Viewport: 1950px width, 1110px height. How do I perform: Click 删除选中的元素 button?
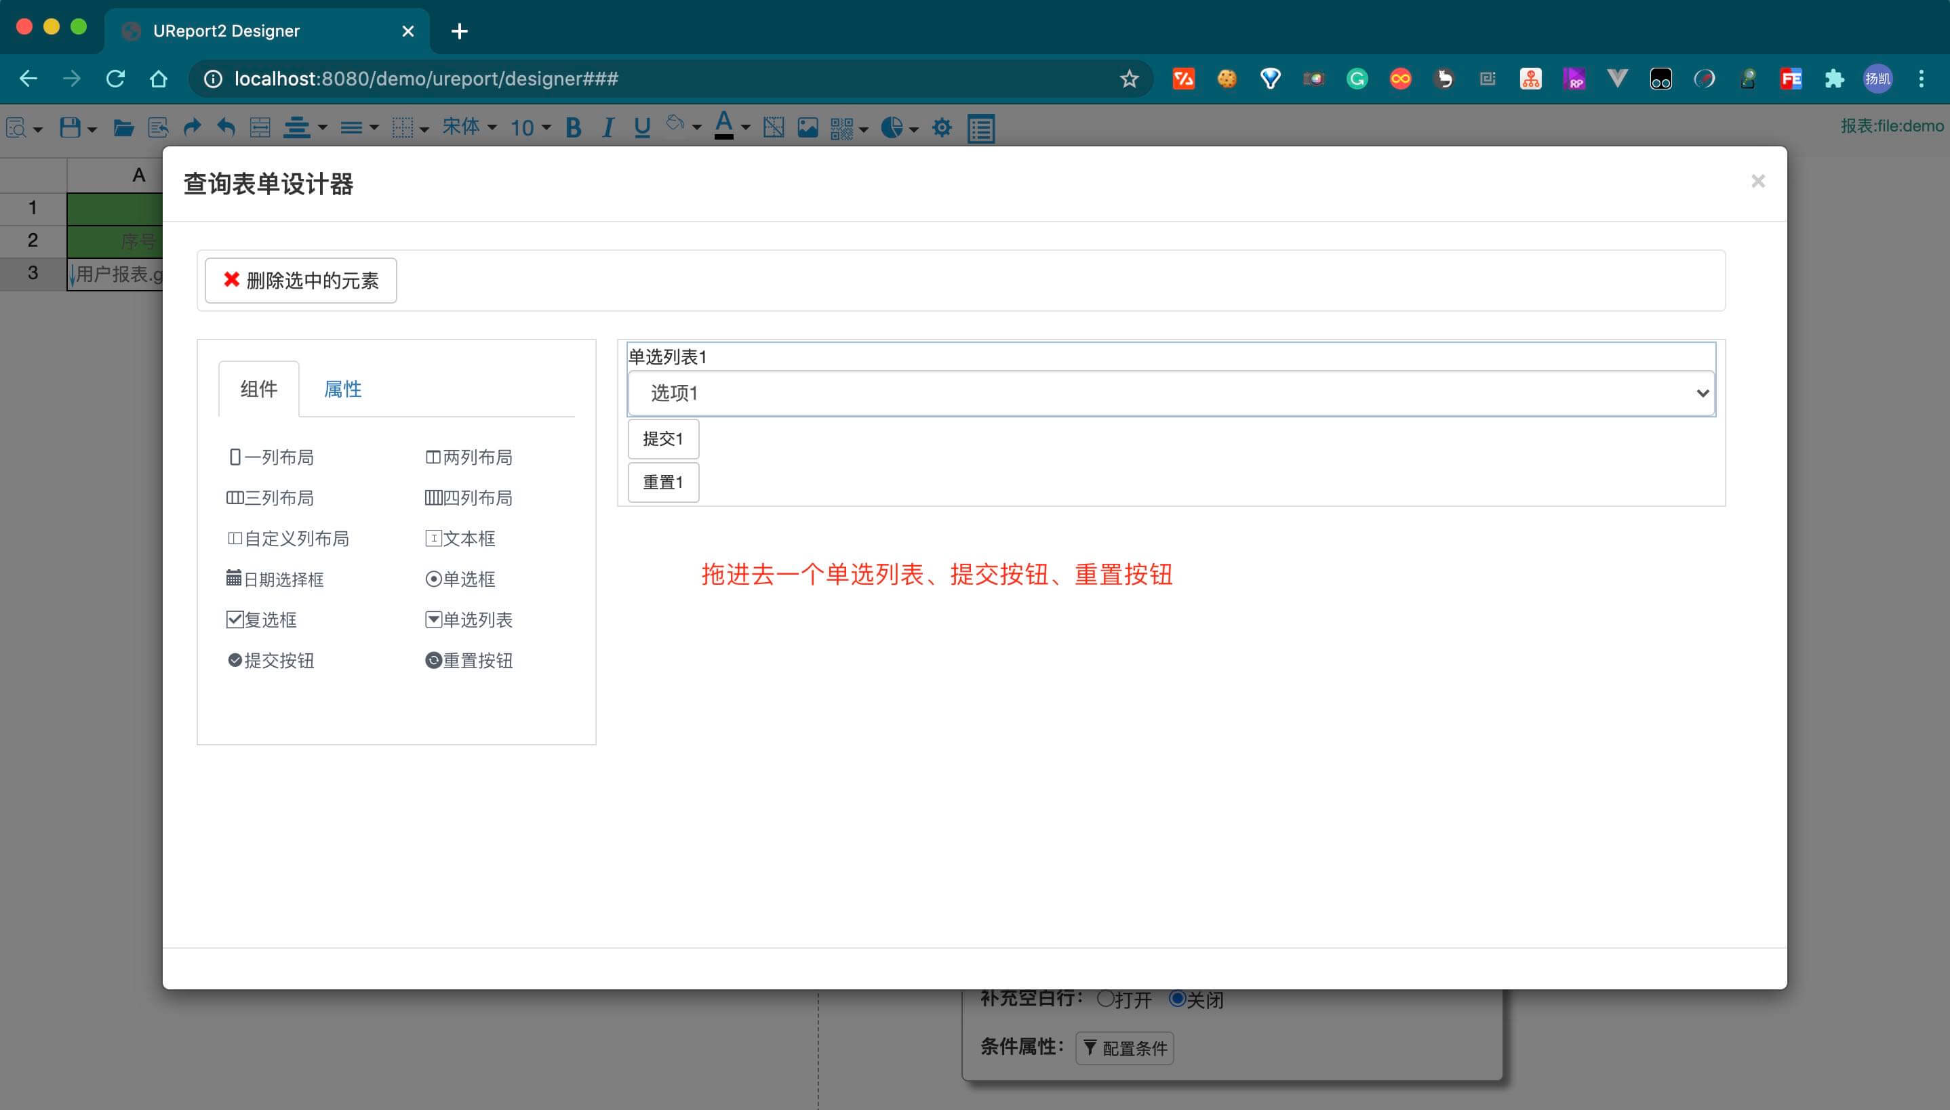click(x=300, y=281)
